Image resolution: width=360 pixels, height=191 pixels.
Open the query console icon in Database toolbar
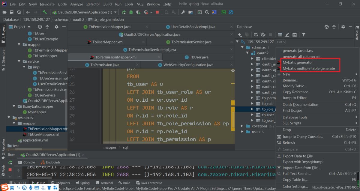click(x=295, y=35)
